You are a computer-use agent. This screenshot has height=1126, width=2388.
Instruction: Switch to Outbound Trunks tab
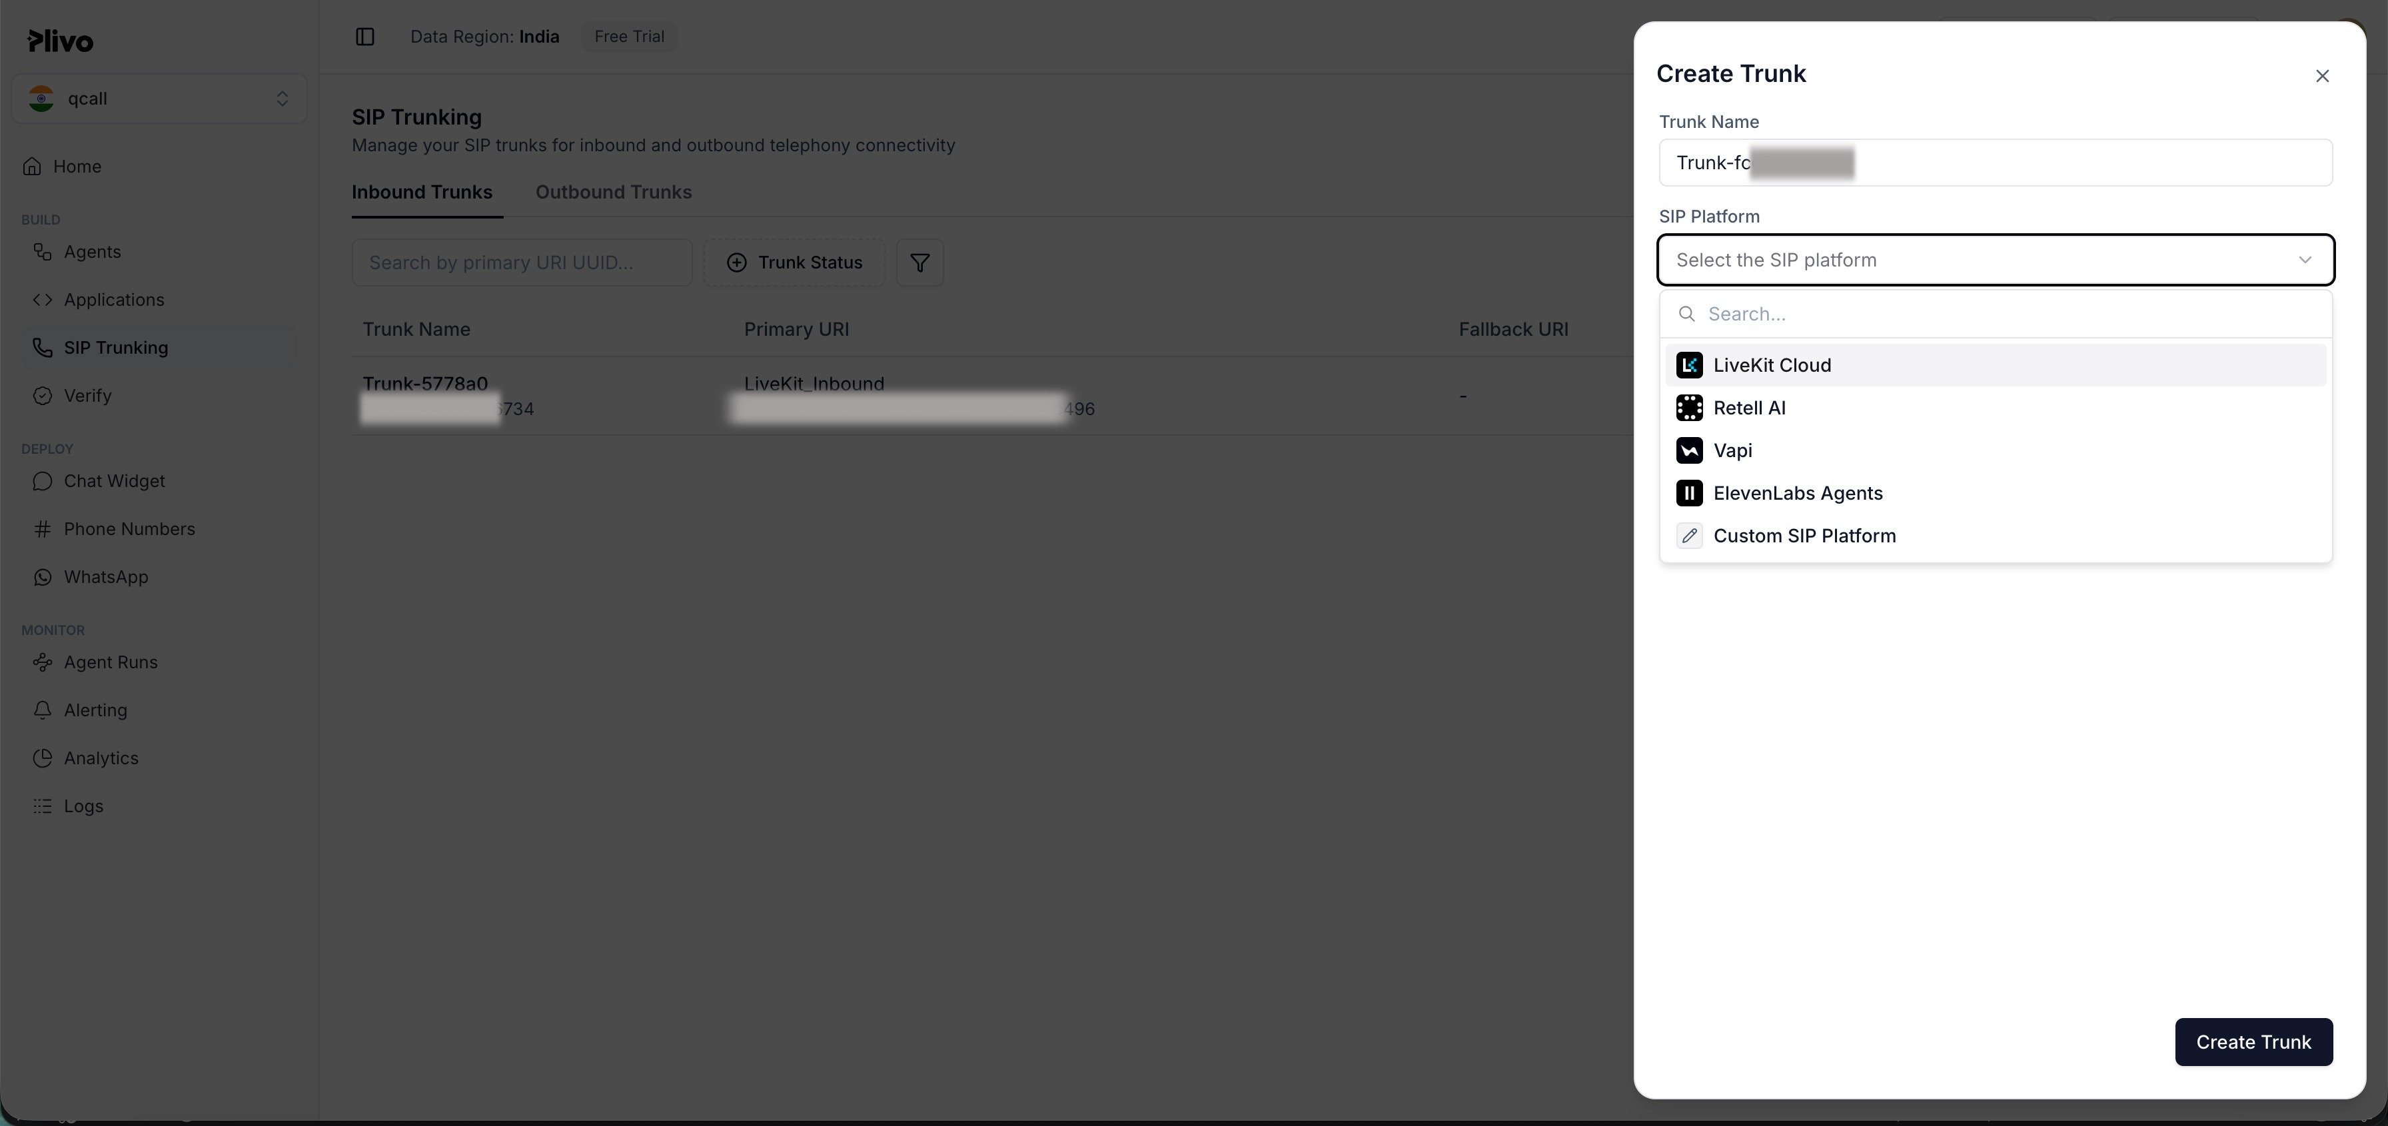[x=614, y=193]
